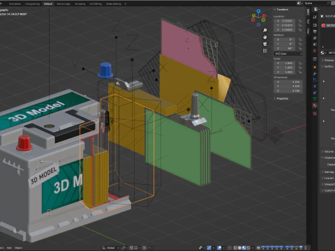Switch to the Animation workspace tab
The height and width of the screenshot is (251, 335).
click(15, 4)
